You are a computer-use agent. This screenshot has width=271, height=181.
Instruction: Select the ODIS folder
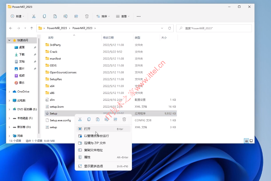(x=111, y=65)
